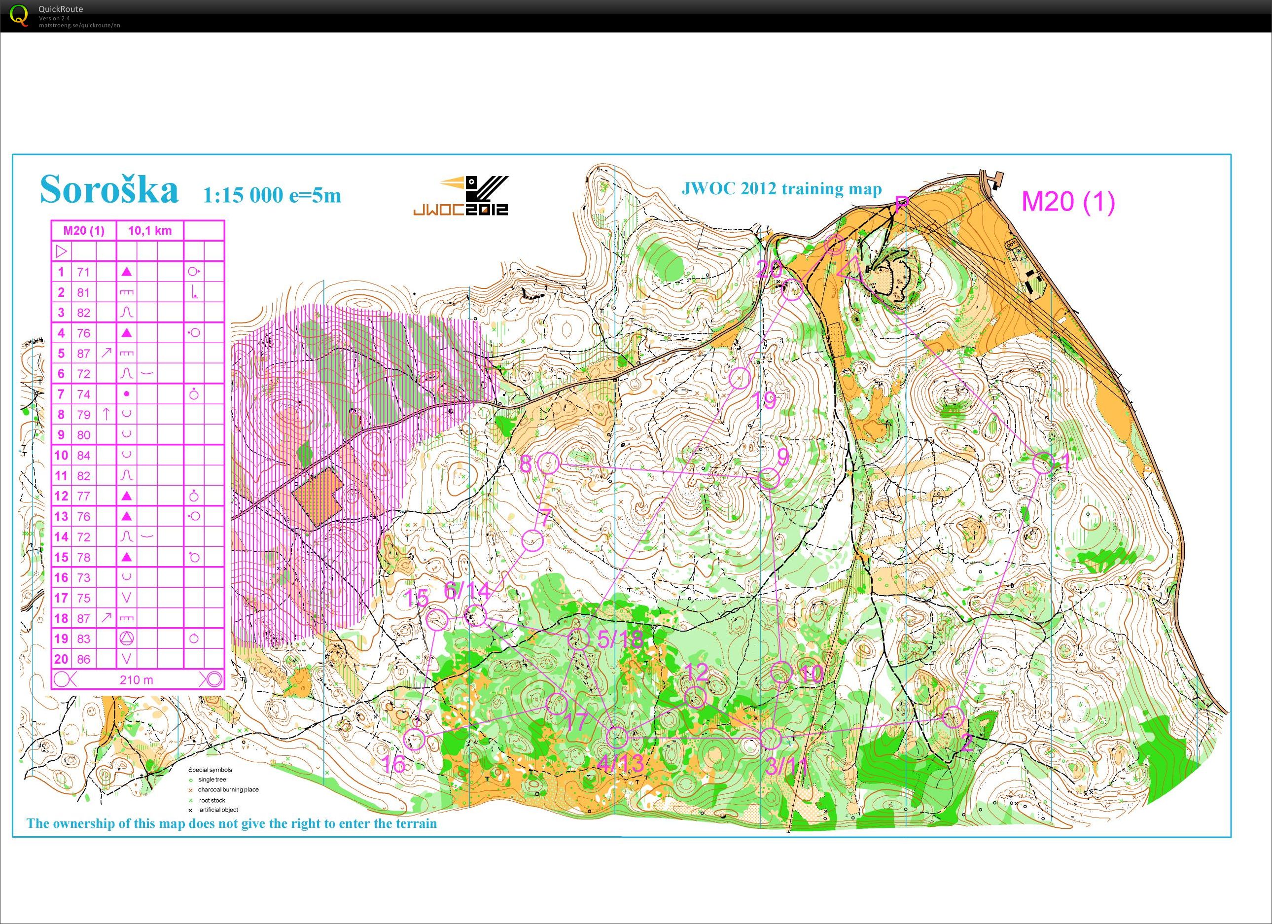Click the charcoal burning place legend entry
The width and height of the screenshot is (1272, 924).
pyautogui.click(x=228, y=789)
